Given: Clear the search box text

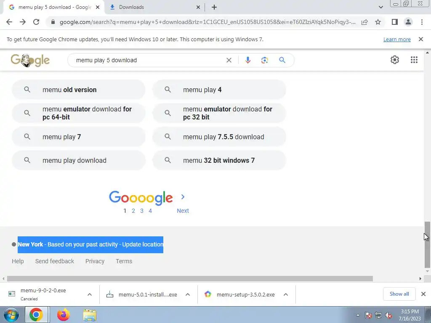Looking at the screenshot, I should (x=229, y=60).
